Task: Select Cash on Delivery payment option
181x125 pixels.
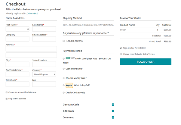Action: click(x=64, y=69)
